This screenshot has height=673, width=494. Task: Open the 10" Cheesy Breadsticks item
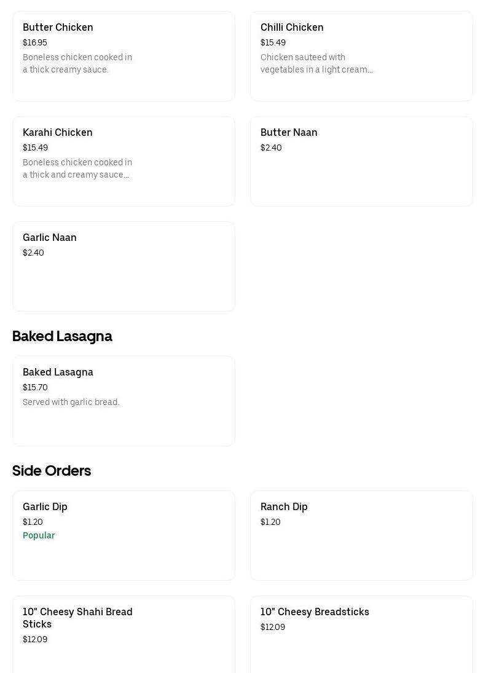click(x=315, y=612)
